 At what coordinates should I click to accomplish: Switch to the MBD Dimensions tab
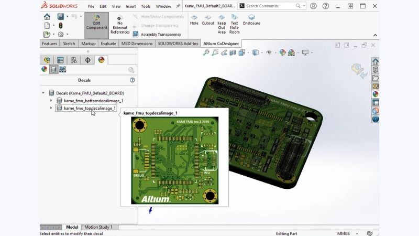pyautogui.click(x=137, y=44)
